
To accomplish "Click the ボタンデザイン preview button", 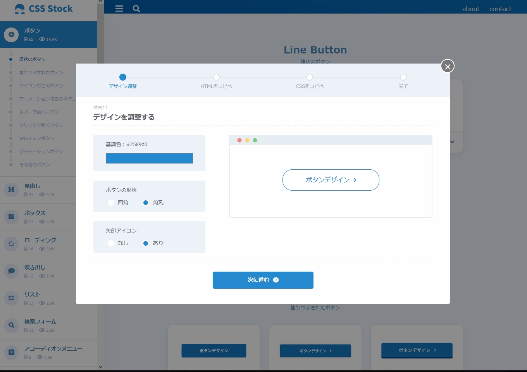I will tap(331, 180).
